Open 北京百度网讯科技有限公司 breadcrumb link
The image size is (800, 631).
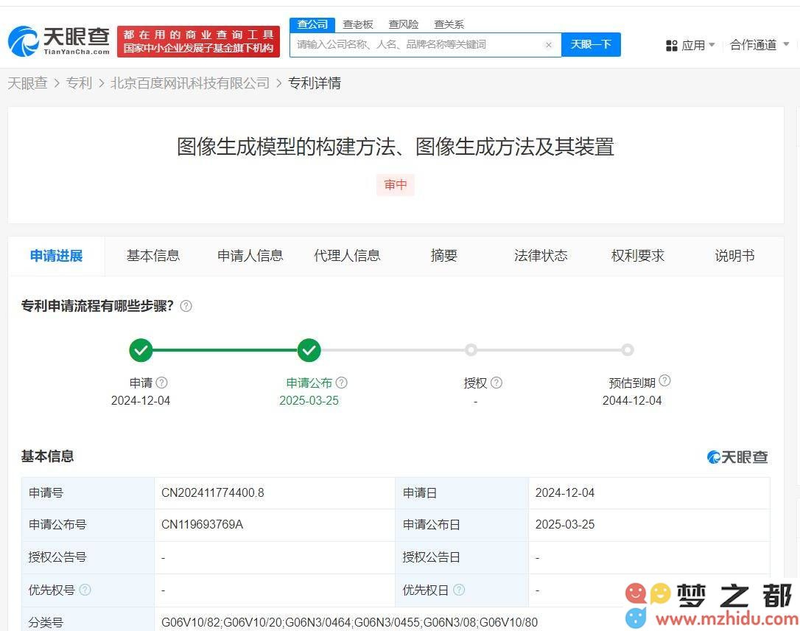[190, 83]
